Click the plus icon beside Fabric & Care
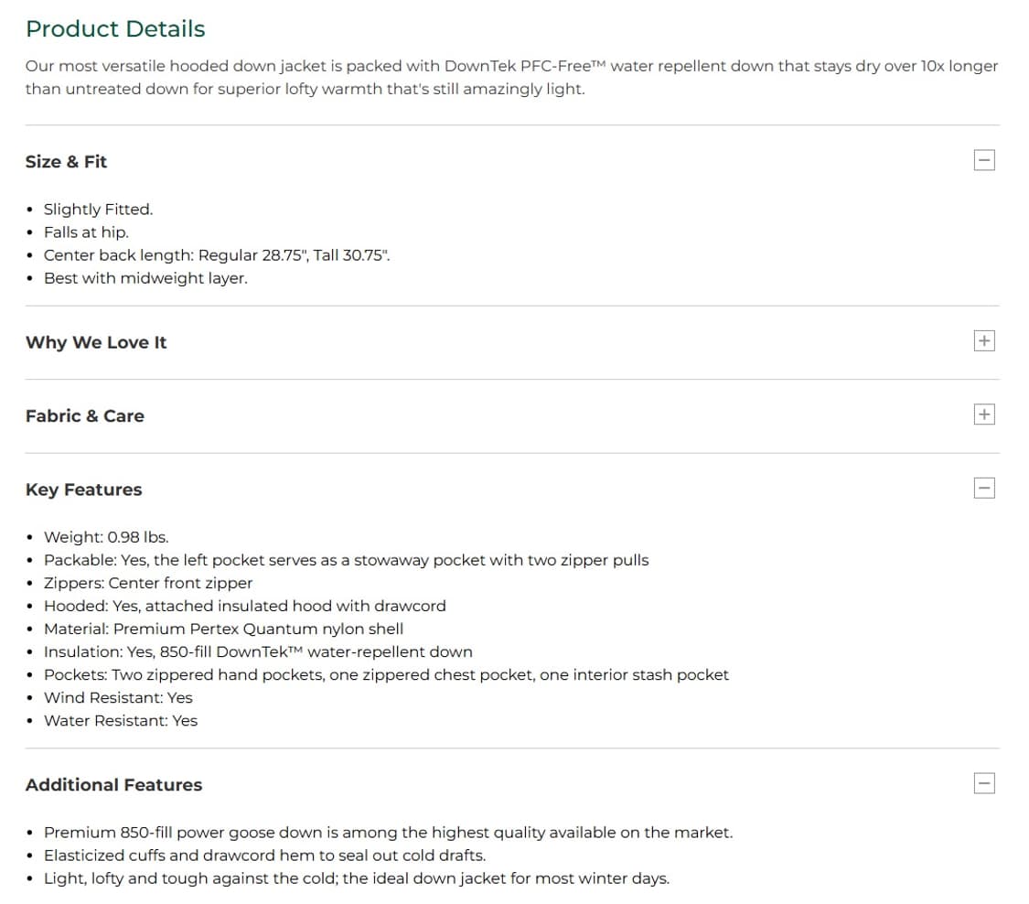 point(984,414)
